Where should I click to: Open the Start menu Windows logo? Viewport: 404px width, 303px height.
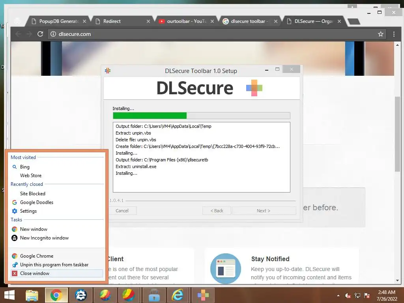9,295
